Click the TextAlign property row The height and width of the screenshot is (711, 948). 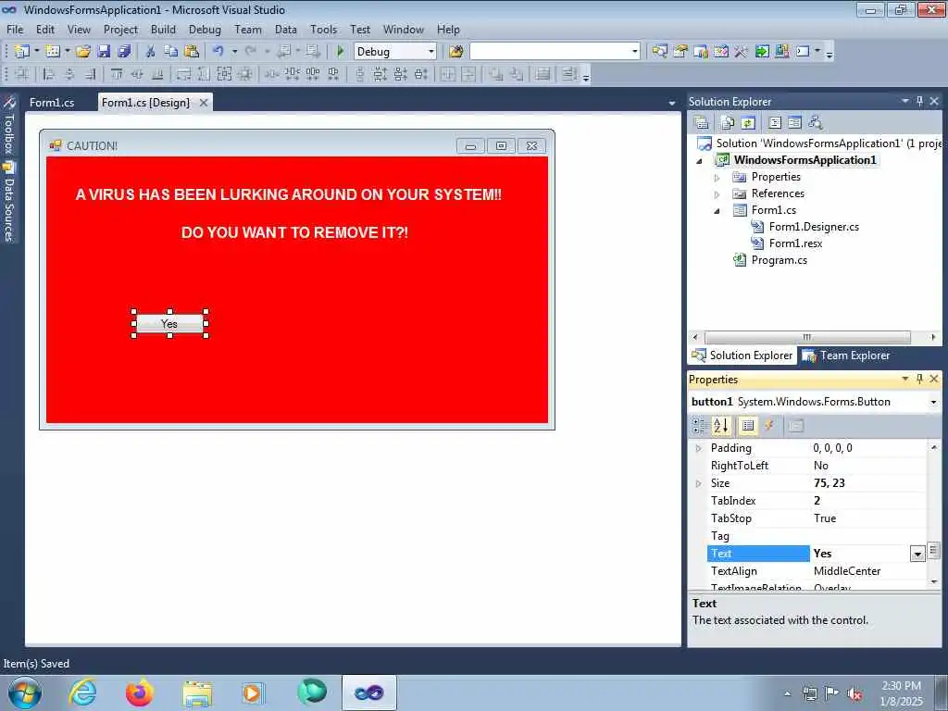click(817, 570)
